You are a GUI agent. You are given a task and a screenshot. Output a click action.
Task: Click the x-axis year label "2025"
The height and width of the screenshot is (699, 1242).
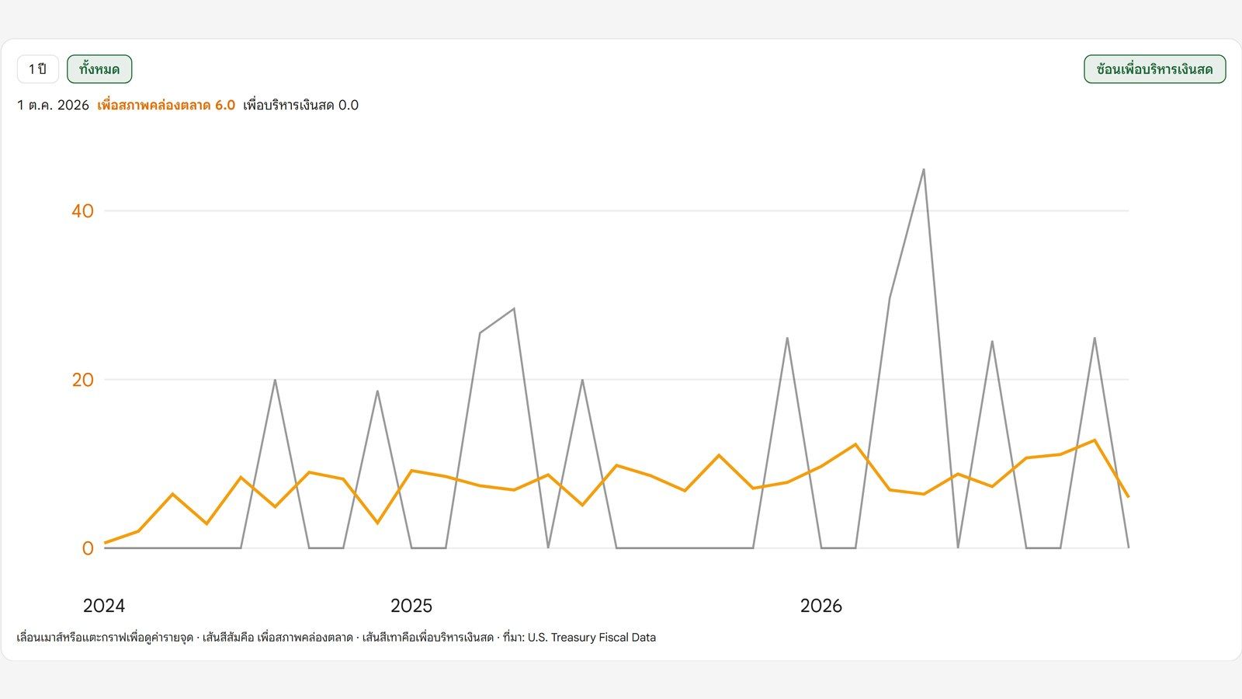pyautogui.click(x=411, y=606)
